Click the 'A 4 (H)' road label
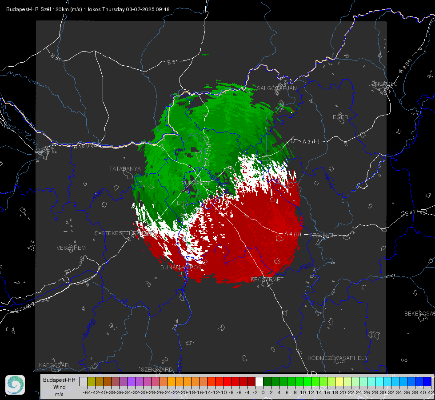The width and height of the screenshot is (435, 400). tap(292, 234)
